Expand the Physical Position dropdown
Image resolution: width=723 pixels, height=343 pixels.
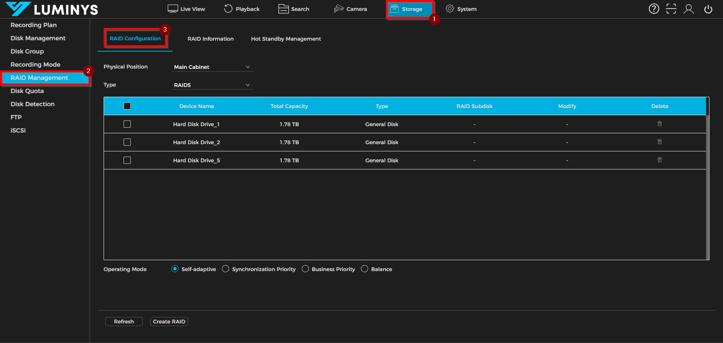click(x=212, y=67)
